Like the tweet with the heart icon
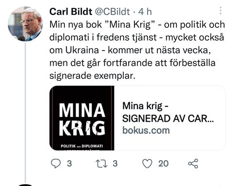Image resolution: width=231 pixels, height=186 pixels. pos(147,164)
